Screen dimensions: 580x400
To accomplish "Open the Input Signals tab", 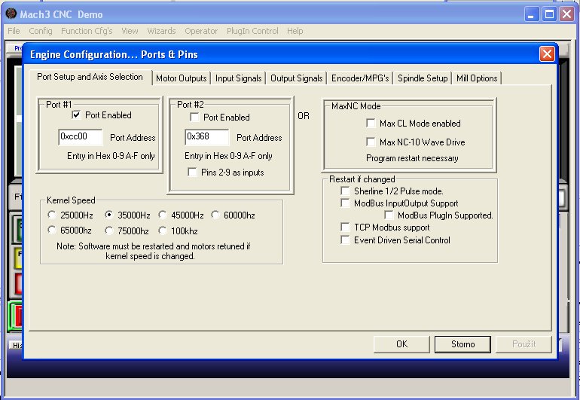I will coord(238,78).
